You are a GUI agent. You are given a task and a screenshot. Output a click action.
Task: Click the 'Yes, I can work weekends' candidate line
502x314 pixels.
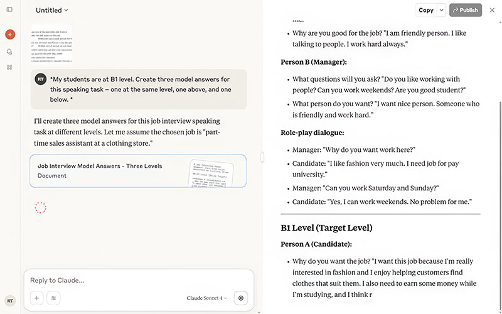pos(382,202)
